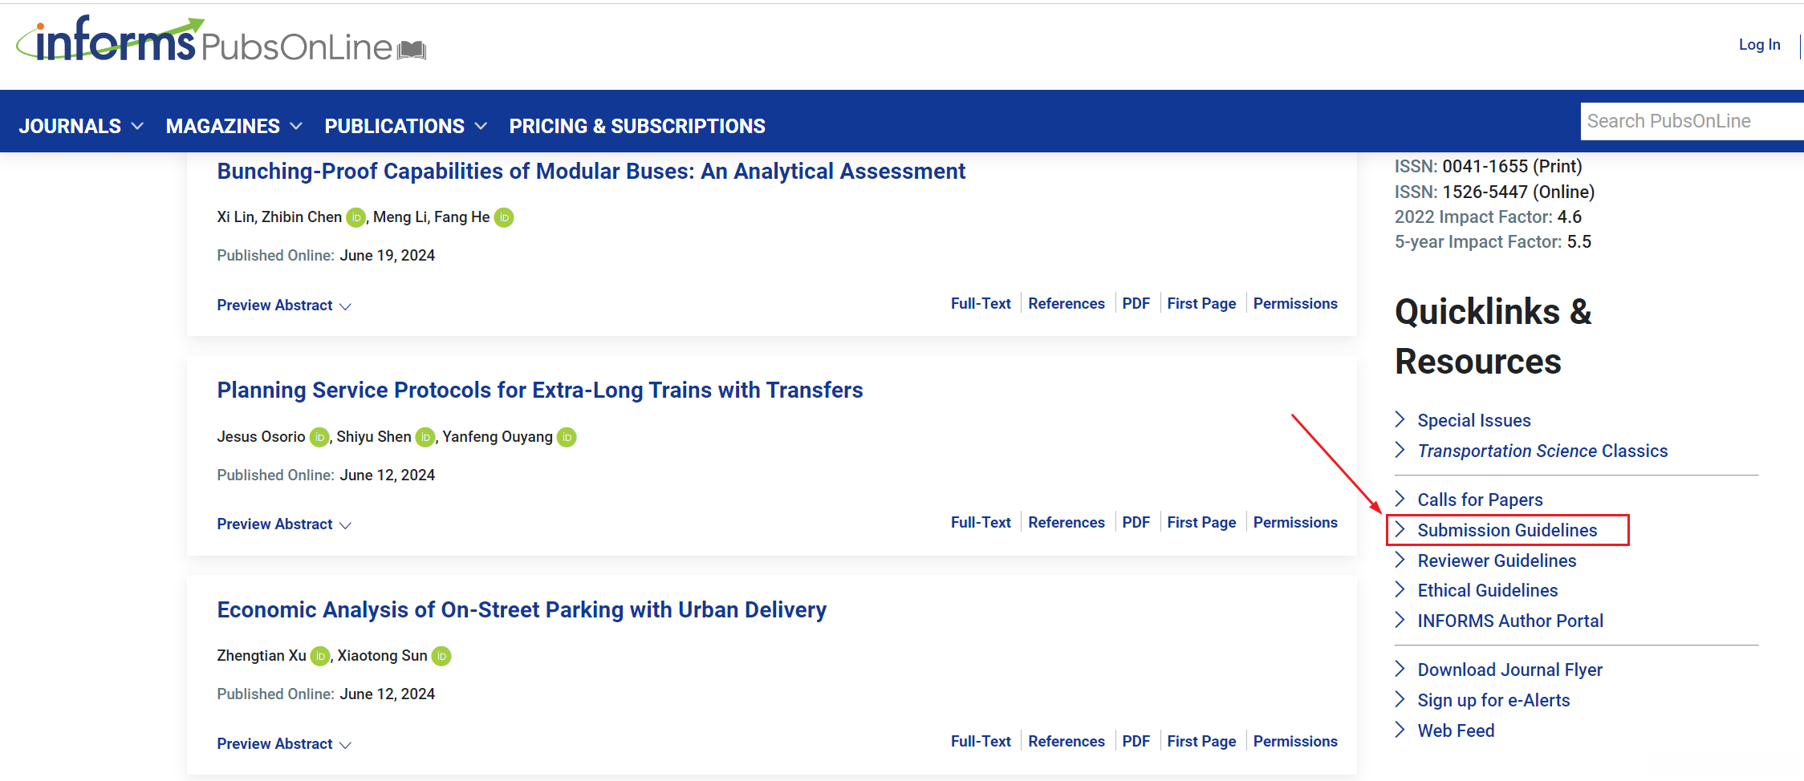Go to Pricing & Subscriptions
Viewport: 1804px width, 781px height.
(x=637, y=126)
